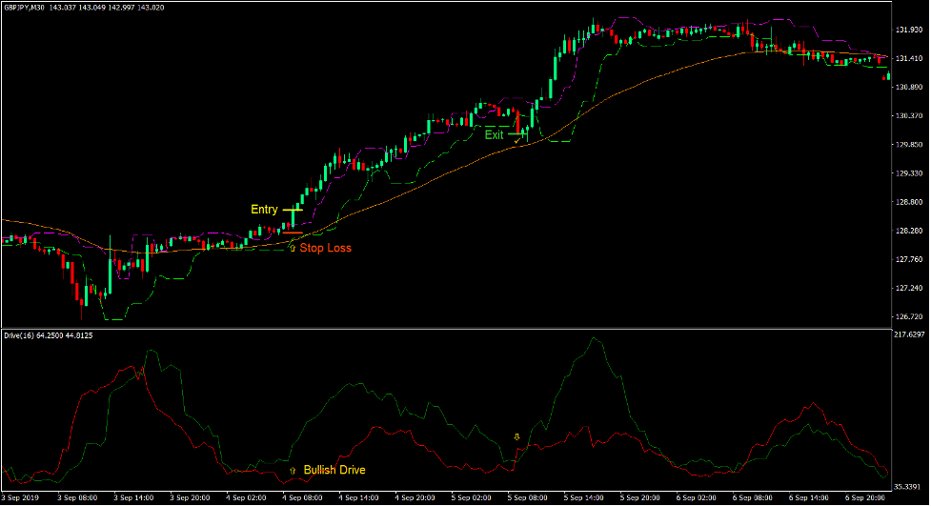
Task: Select the Bullish Drive text label
Action: pyautogui.click(x=334, y=470)
